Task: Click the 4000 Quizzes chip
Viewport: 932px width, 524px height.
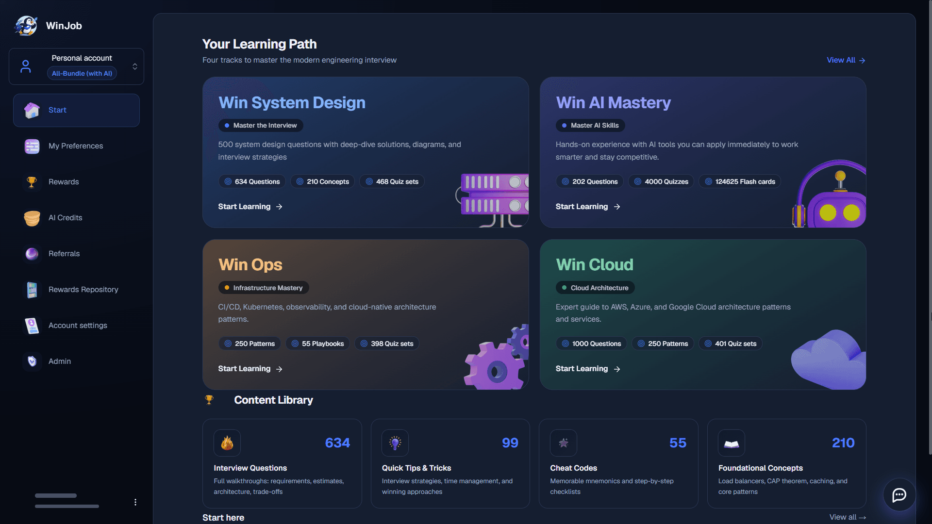Action: click(661, 181)
